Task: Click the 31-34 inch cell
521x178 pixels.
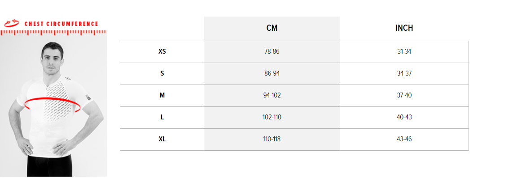Action: click(404, 51)
